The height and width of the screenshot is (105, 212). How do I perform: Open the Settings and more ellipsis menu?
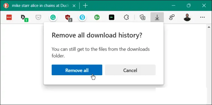pos(202,17)
